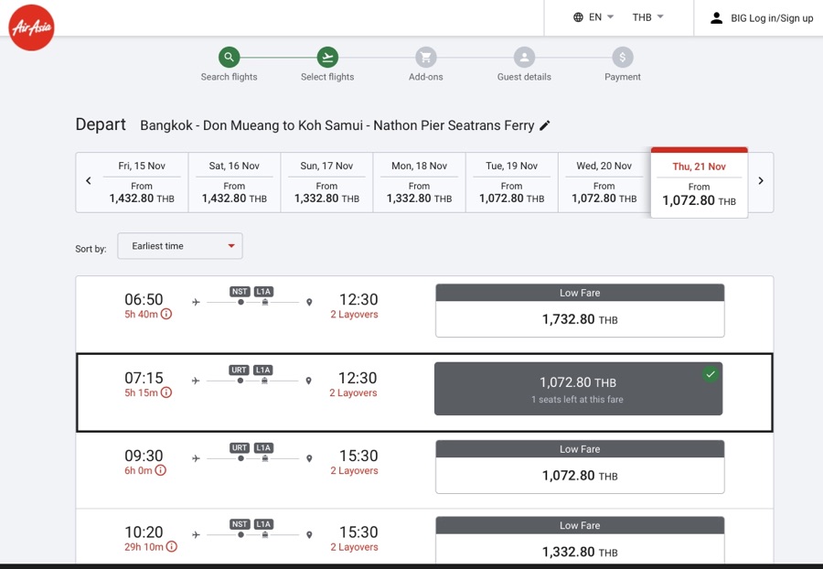Viewport: 823px width, 569px height.
Task: Click the user profile icon
Action: 716,18
